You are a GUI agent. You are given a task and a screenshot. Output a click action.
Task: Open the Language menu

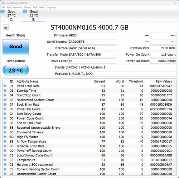coord(51,8)
